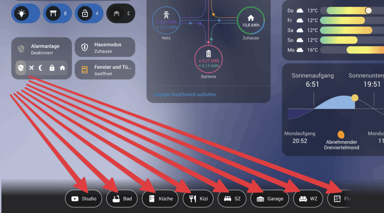Select the disarmed shield alarm mode
Screen dimensions: 384x213
click(x=21, y=68)
